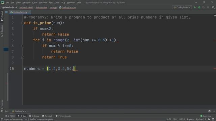Click line number 10 in gutter
This screenshot has width=216, height=121.
(12, 69)
